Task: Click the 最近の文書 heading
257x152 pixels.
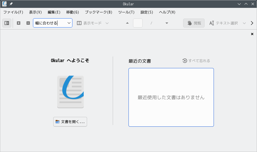Action: (x=140, y=61)
